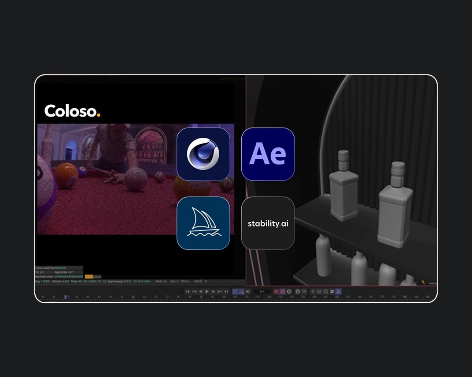Click the Midjourney sailboat icon
The width and height of the screenshot is (472, 377).
[x=203, y=223]
